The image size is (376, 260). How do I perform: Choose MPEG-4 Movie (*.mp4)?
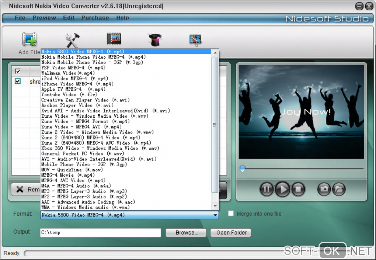pos(126,175)
